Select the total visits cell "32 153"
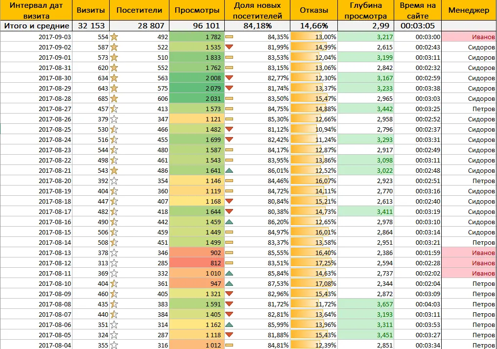This screenshot has width=497, height=349. tap(91, 26)
